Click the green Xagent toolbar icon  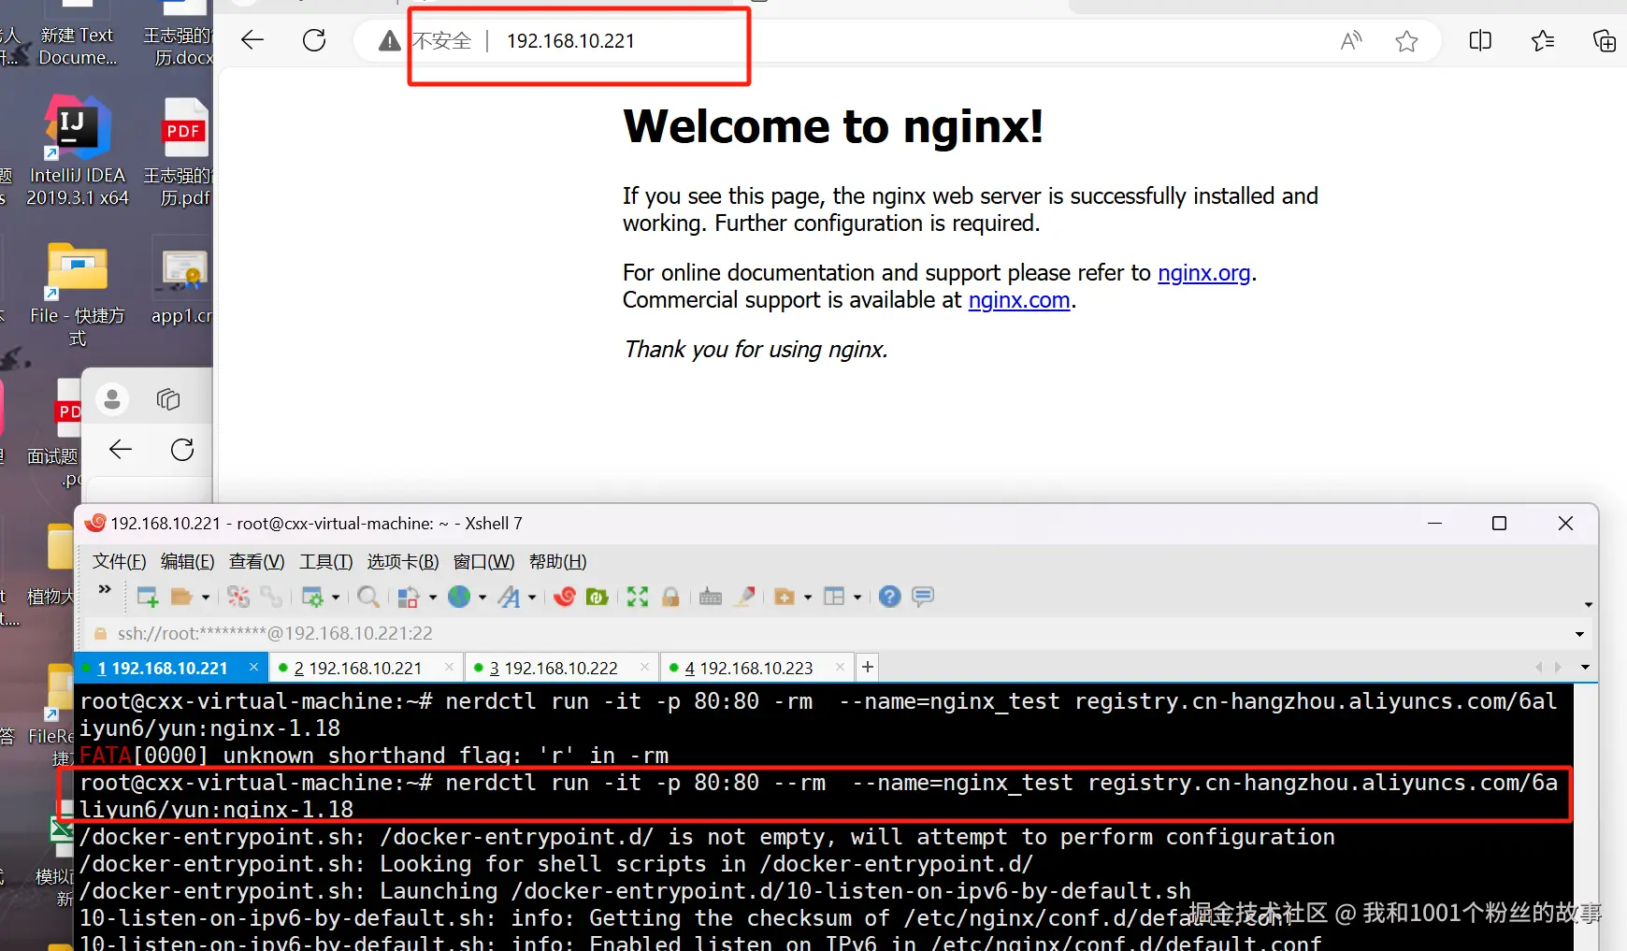pos(598,597)
